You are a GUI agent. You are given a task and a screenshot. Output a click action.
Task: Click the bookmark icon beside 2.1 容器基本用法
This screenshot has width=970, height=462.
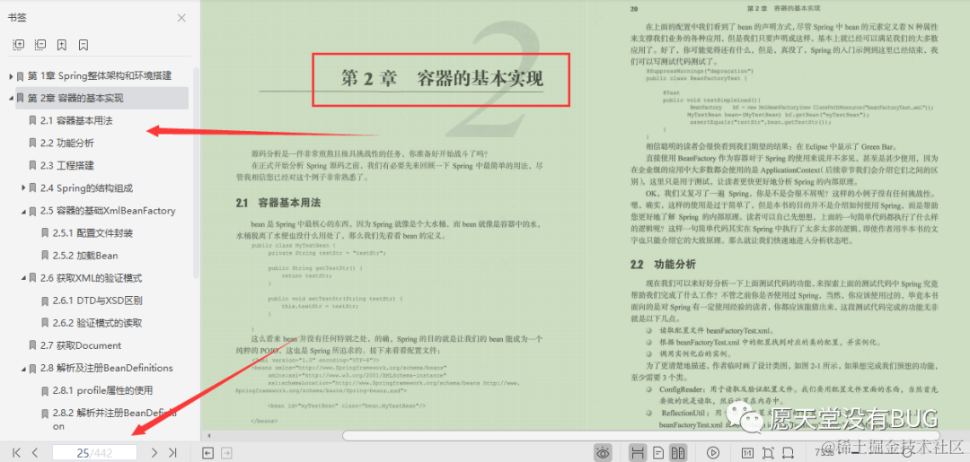point(33,120)
